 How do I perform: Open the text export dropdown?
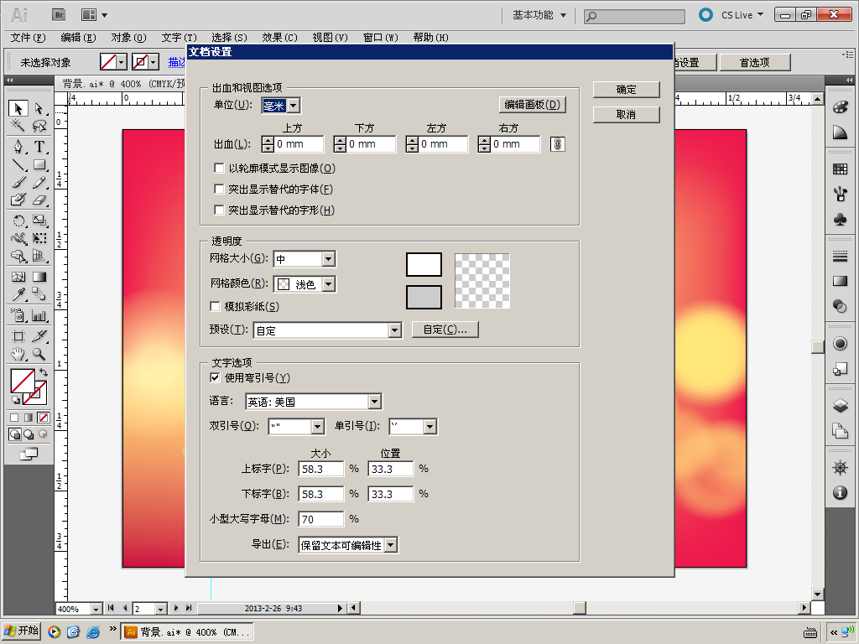[x=348, y=545]
